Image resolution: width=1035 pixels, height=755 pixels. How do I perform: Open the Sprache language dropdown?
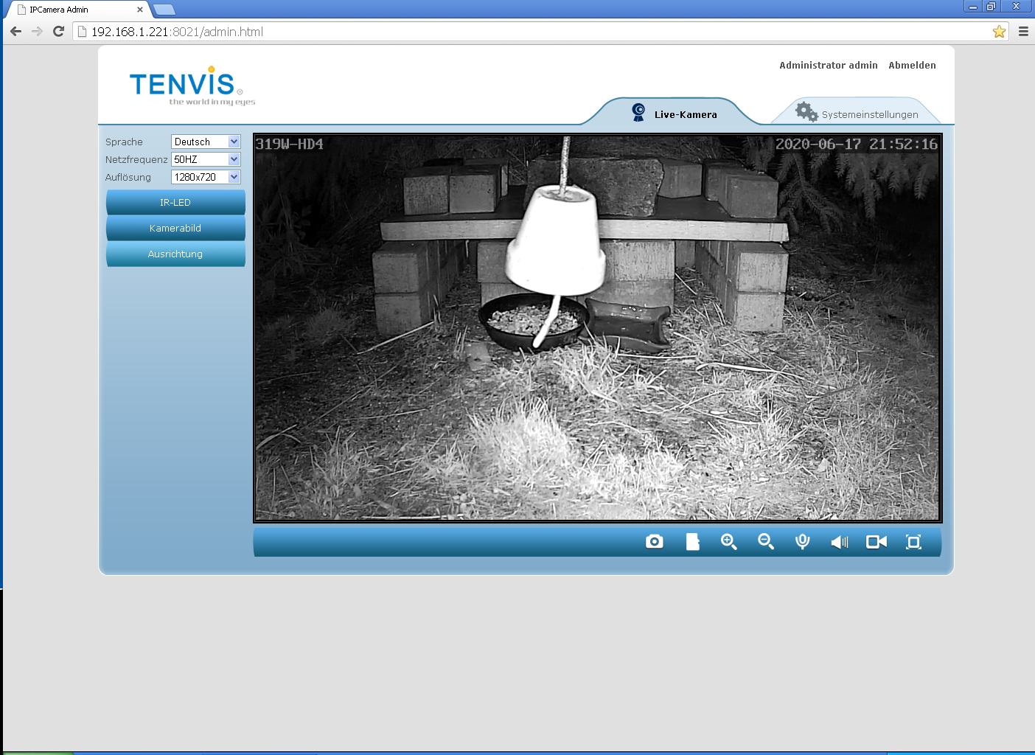pyautogui.click(x=206, y=142)
